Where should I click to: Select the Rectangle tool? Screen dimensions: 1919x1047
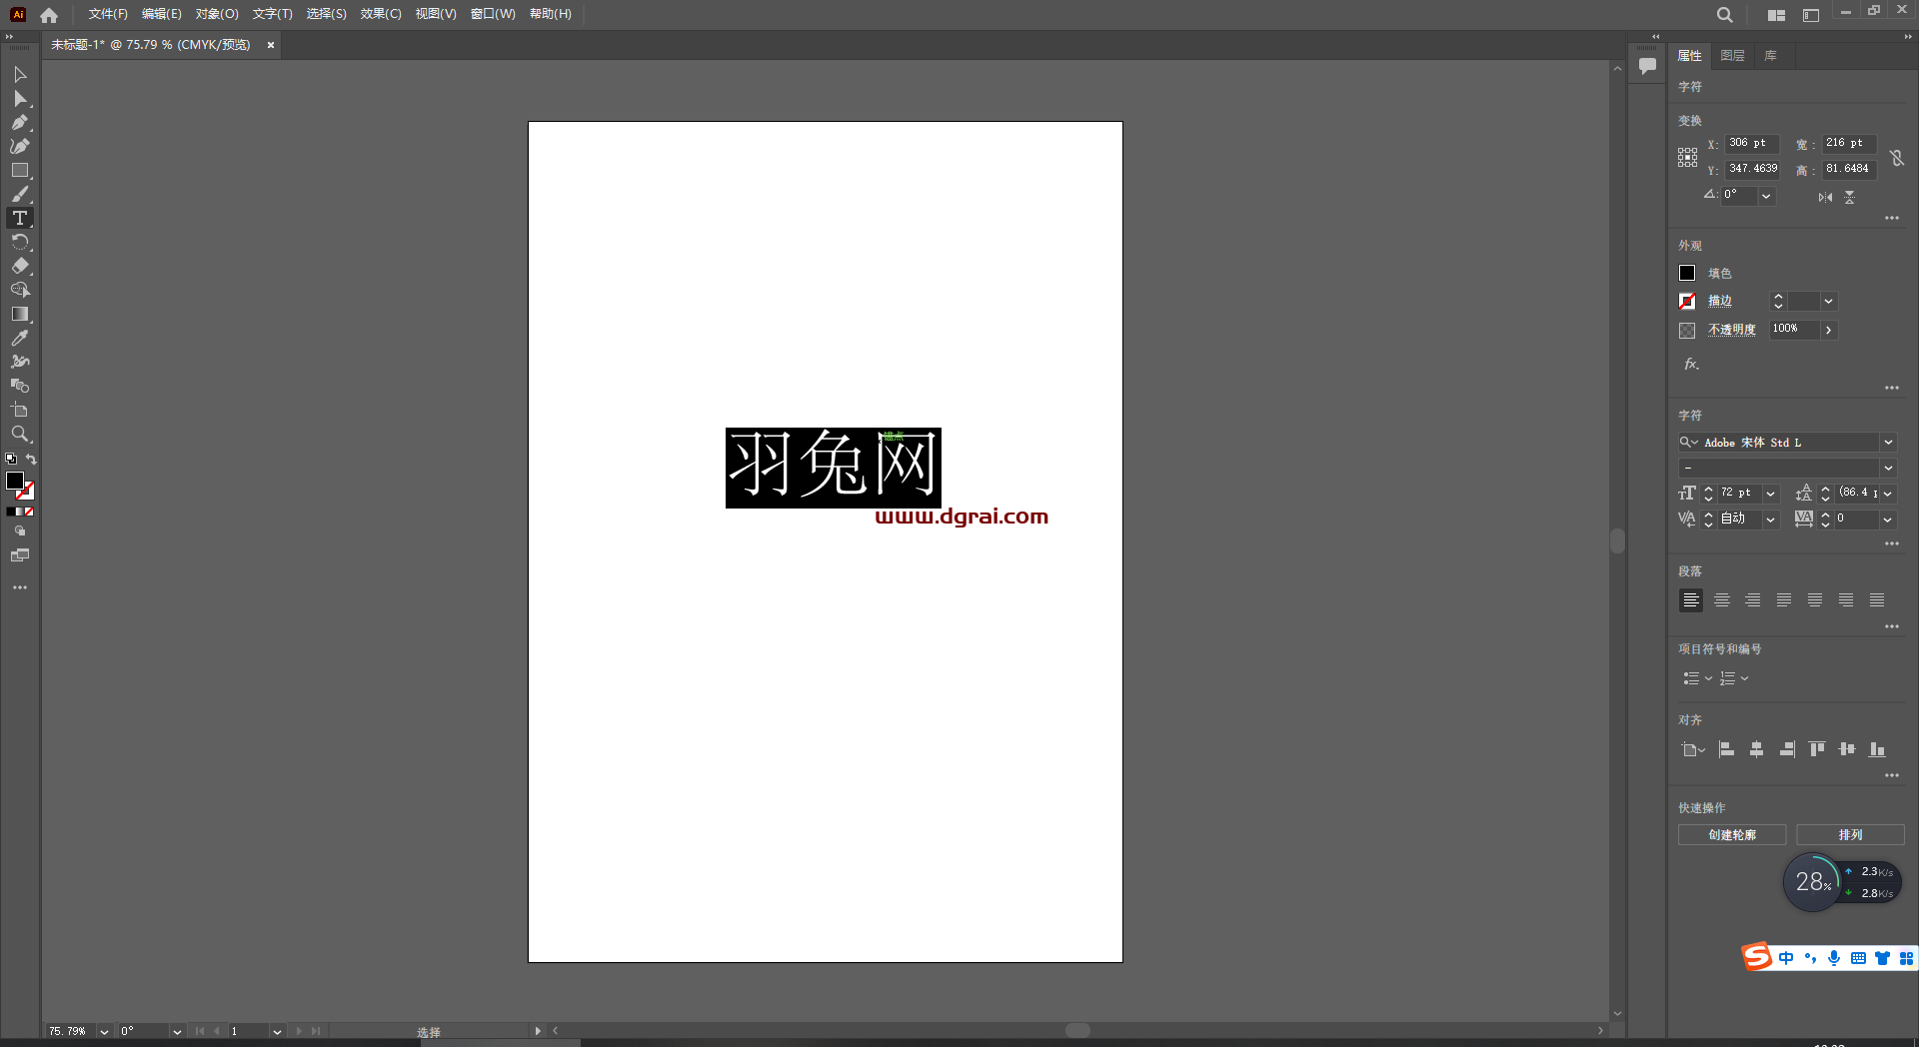click(20, 170)
